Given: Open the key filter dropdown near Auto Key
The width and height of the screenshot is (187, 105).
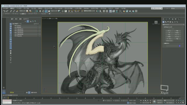Looking at the screenshot, I should [x=169, y=100].
